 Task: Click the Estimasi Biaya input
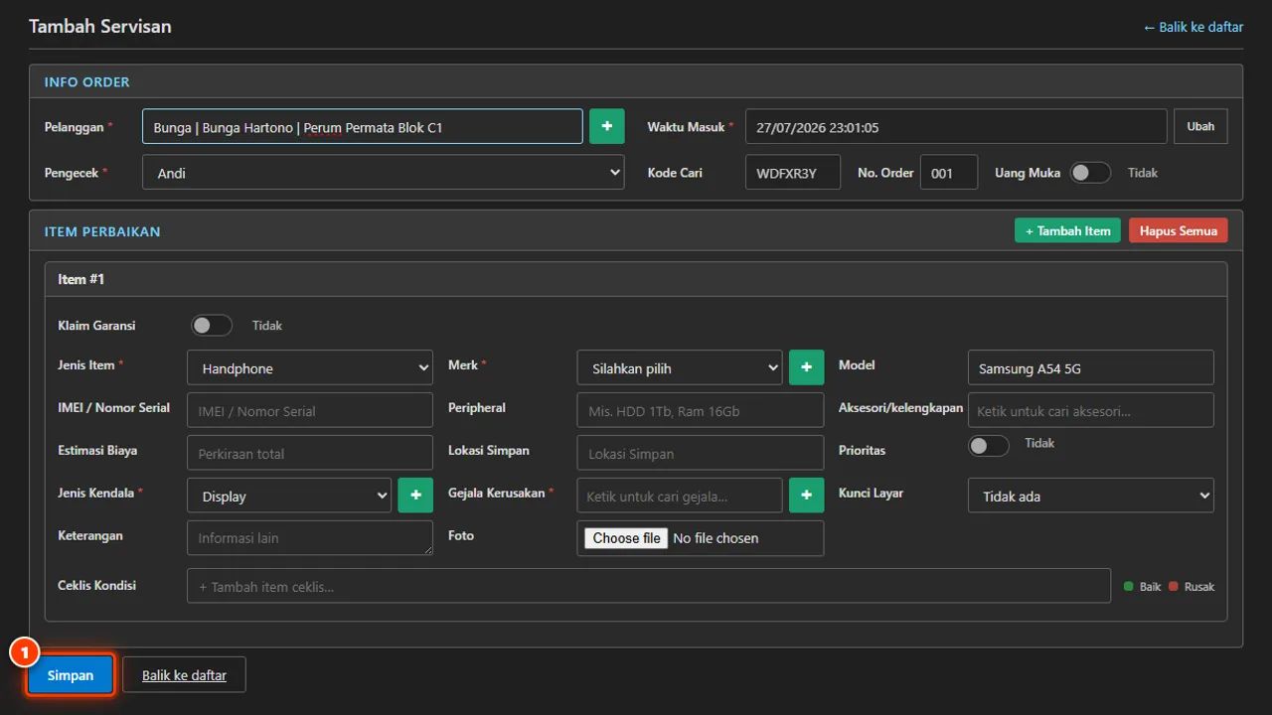310,453
